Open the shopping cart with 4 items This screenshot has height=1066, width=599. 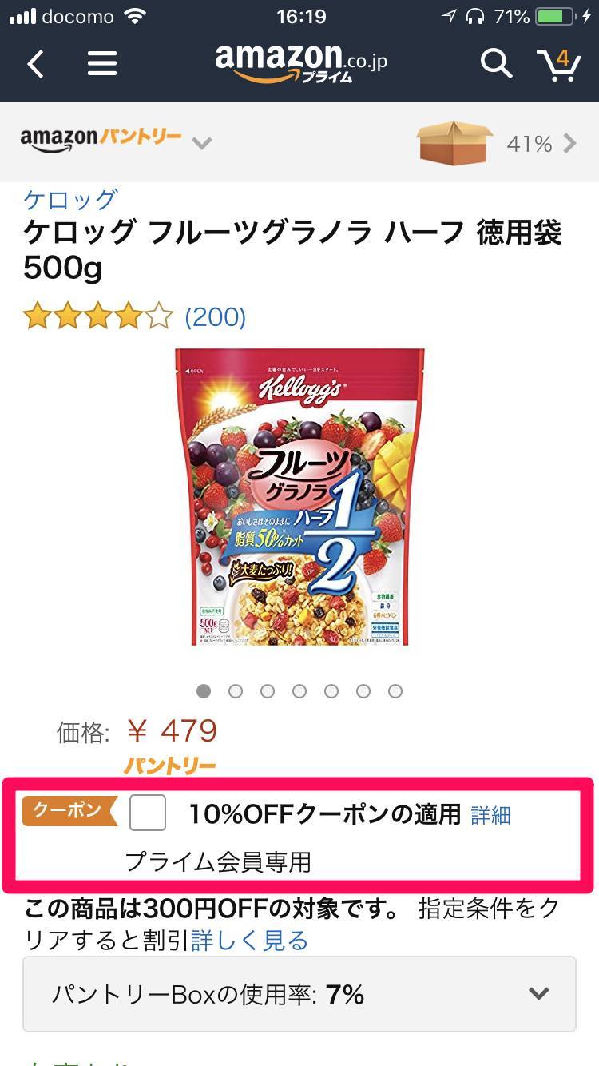tap(558, 63)
